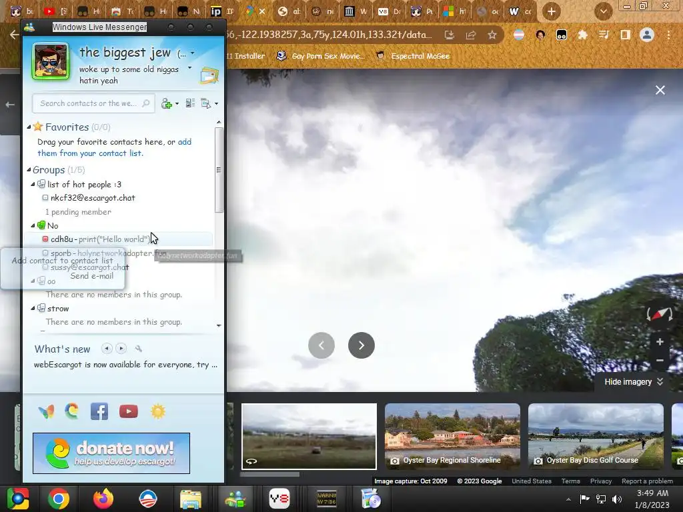Open the volume icon in system tray
683x512 pixels.
[617, 499]
